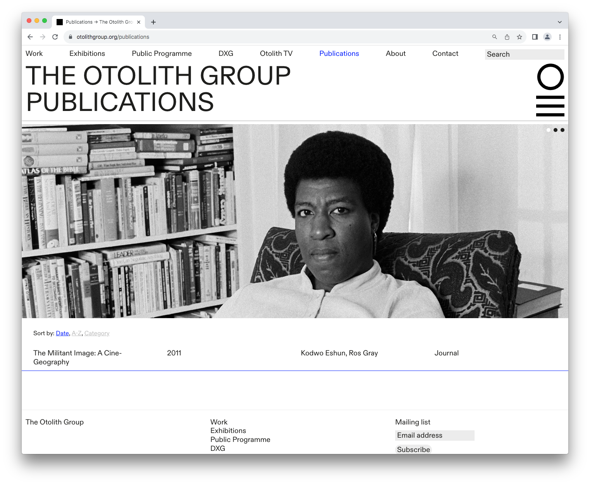Open the Chrome three-dot menu
Screen dimensions: 590x485
560,37
